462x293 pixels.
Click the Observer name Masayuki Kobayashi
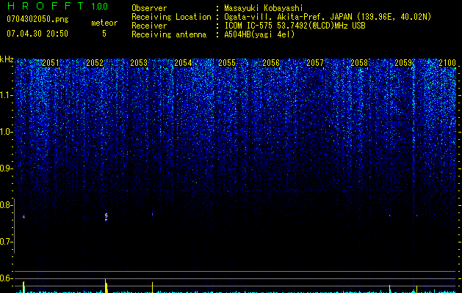pos(264,8)
